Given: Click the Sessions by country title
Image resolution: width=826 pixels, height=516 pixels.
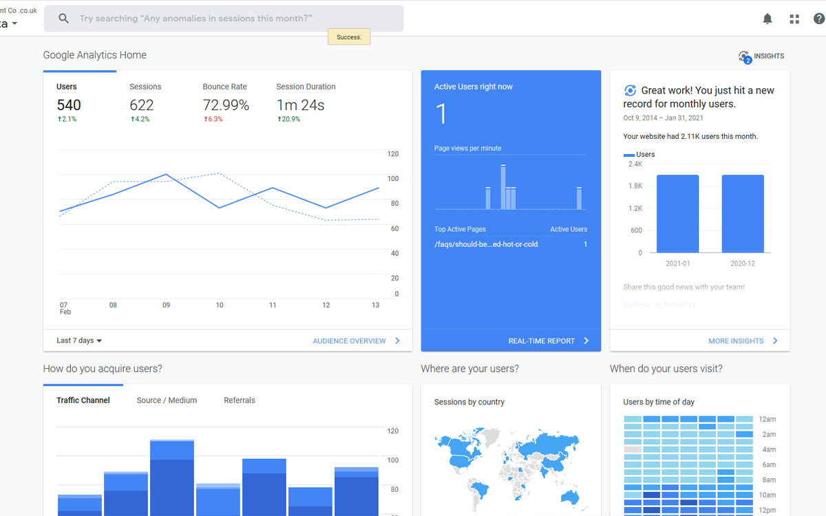Looking at the screenshot, I should (469, 402).
